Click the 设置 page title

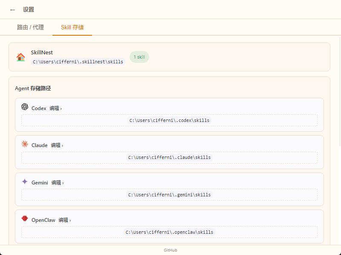pos(29,9)
